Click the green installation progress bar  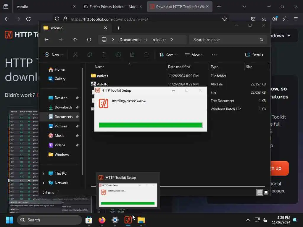click(x=150, y=125)
